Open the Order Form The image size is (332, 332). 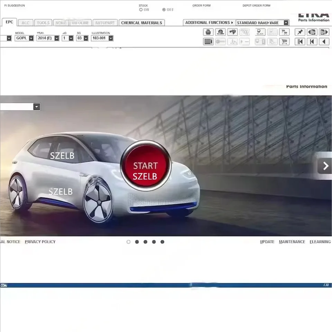point(201,6)
